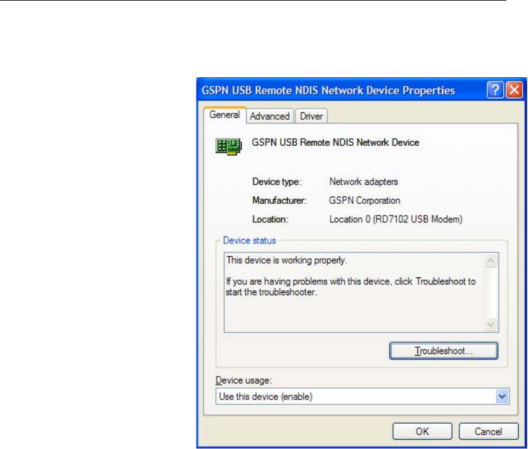Confirm with the OK button
This screenshot has height=449, width=528.
[x=422, y=432]
